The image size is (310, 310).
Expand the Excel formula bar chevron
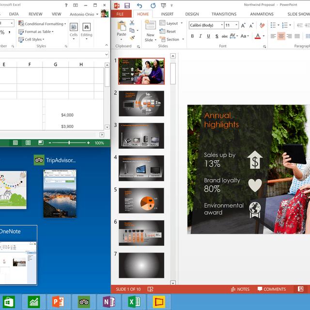(x=107, y=54)
